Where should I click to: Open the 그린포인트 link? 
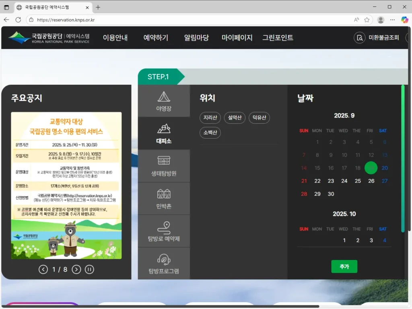point(278,37)
